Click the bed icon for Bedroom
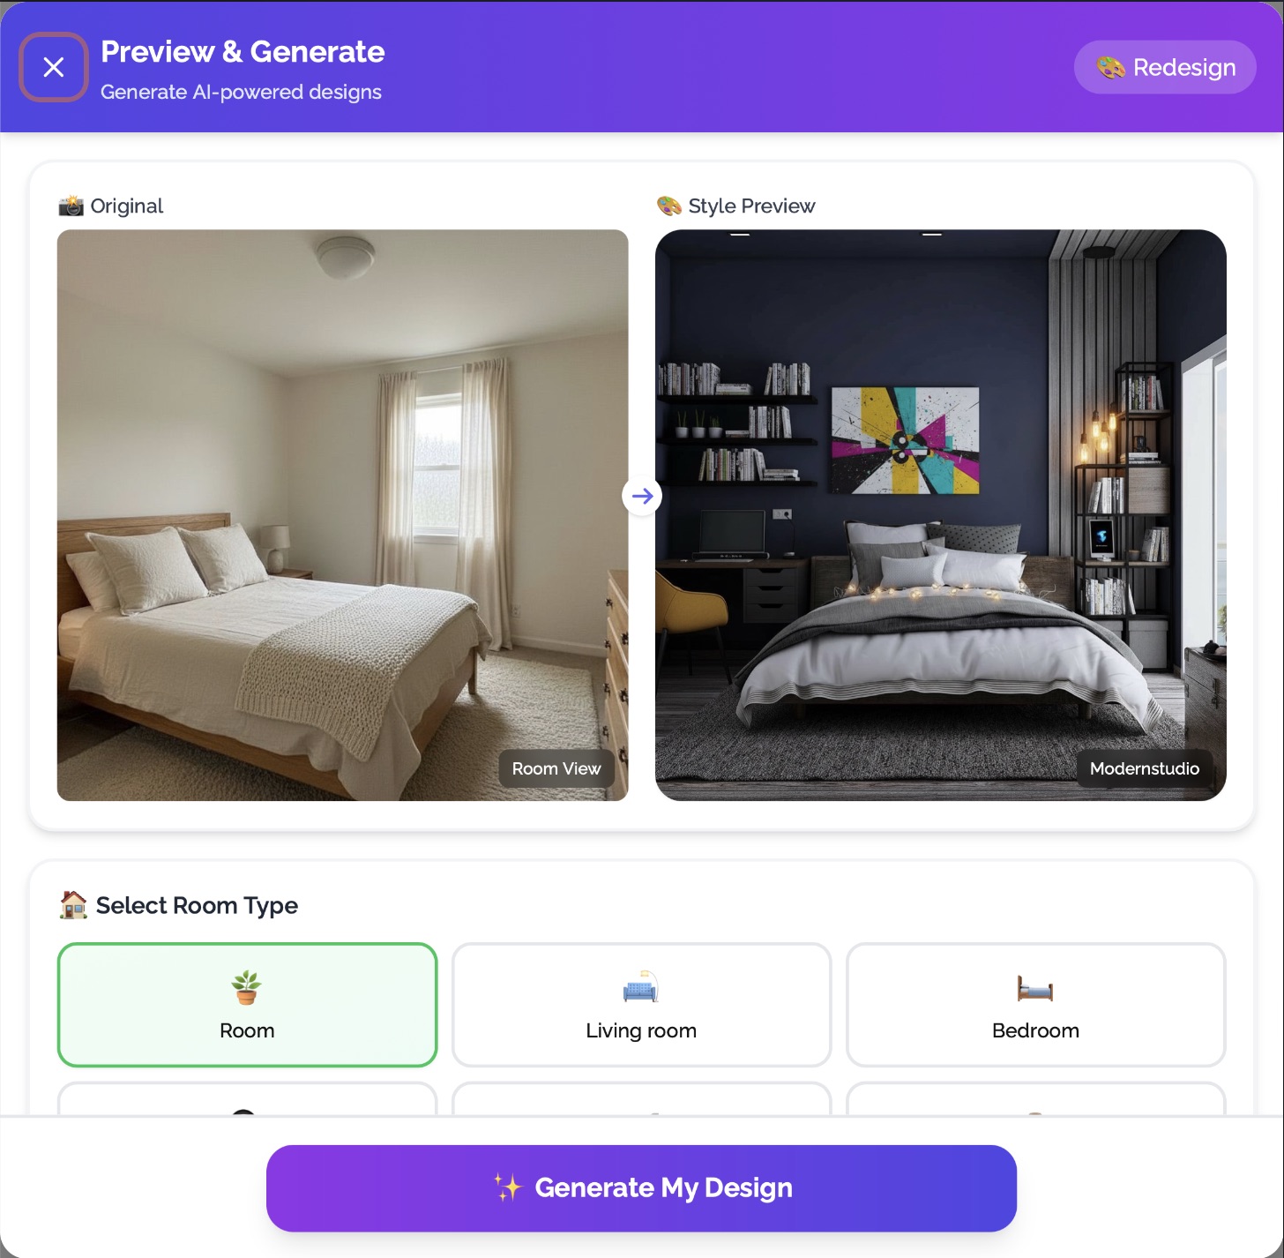 coord(1035,989)
